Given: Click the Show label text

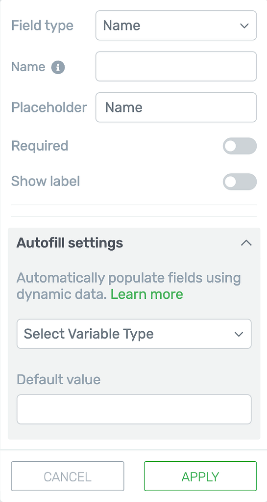Looking at the screenshot, I should (46, 181).
